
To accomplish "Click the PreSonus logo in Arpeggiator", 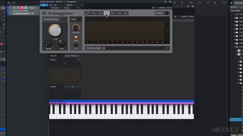I will pos(44,13).
